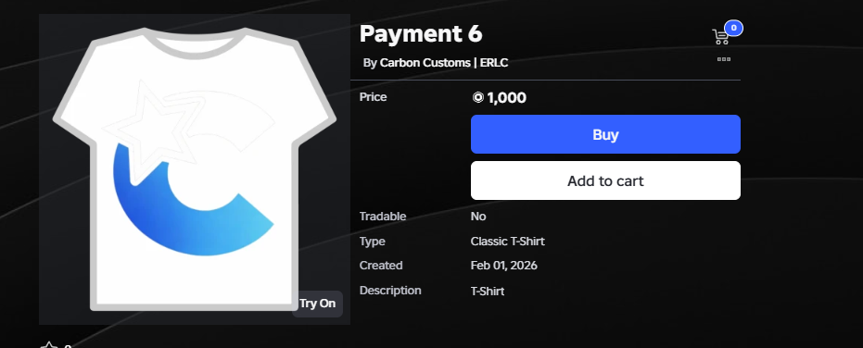
Task: Open creator Carbon Customs | ERLC link
Action: point(444,63)
